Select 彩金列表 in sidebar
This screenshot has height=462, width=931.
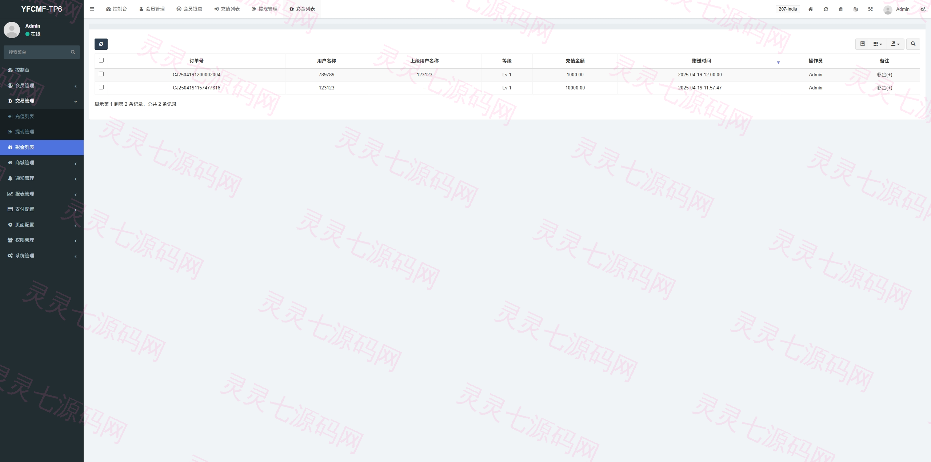pos(42,148)
